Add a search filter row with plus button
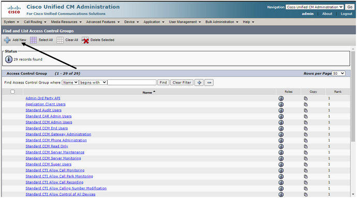Image resolution: width=357 pixels, height=198 pixels. (x=199, y=82)
